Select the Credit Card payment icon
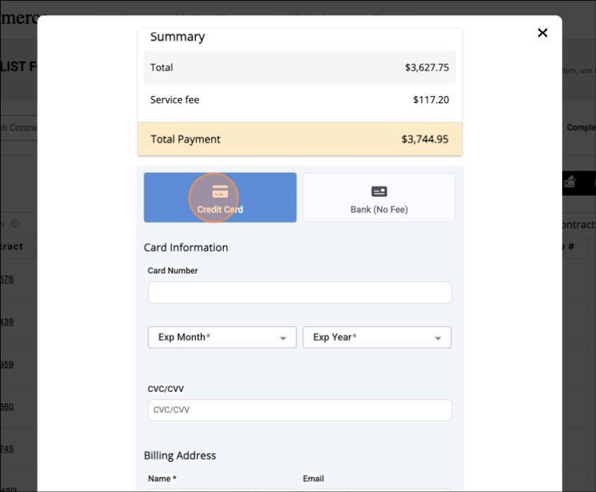The width and height of the screenshot is (596, 492). point(220,192)
